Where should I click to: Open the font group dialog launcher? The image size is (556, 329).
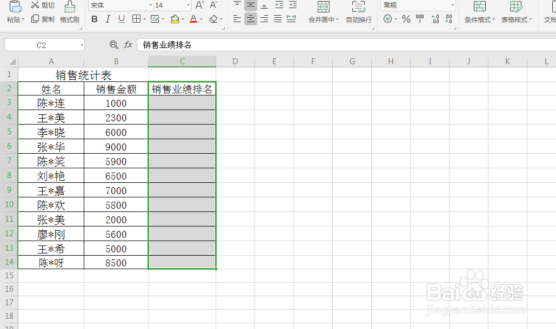(223, 28)
